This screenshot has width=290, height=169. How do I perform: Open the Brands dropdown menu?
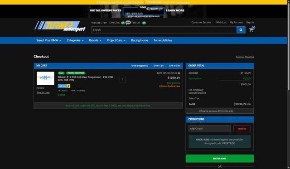(x=95, y=40)
